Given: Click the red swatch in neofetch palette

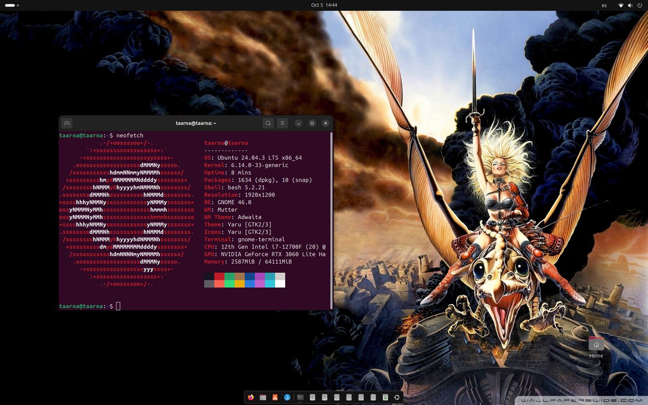Looking at the screenshot, I should click(x=219, y=276).
